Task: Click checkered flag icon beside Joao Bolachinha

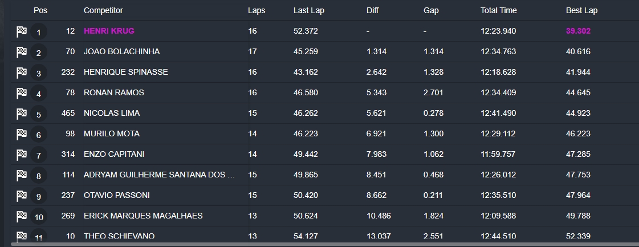Action: click(22, 52)
